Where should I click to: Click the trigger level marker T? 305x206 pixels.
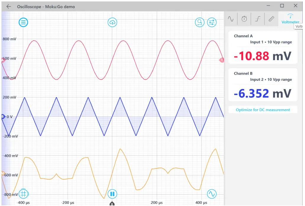click(x=222, y=60)
